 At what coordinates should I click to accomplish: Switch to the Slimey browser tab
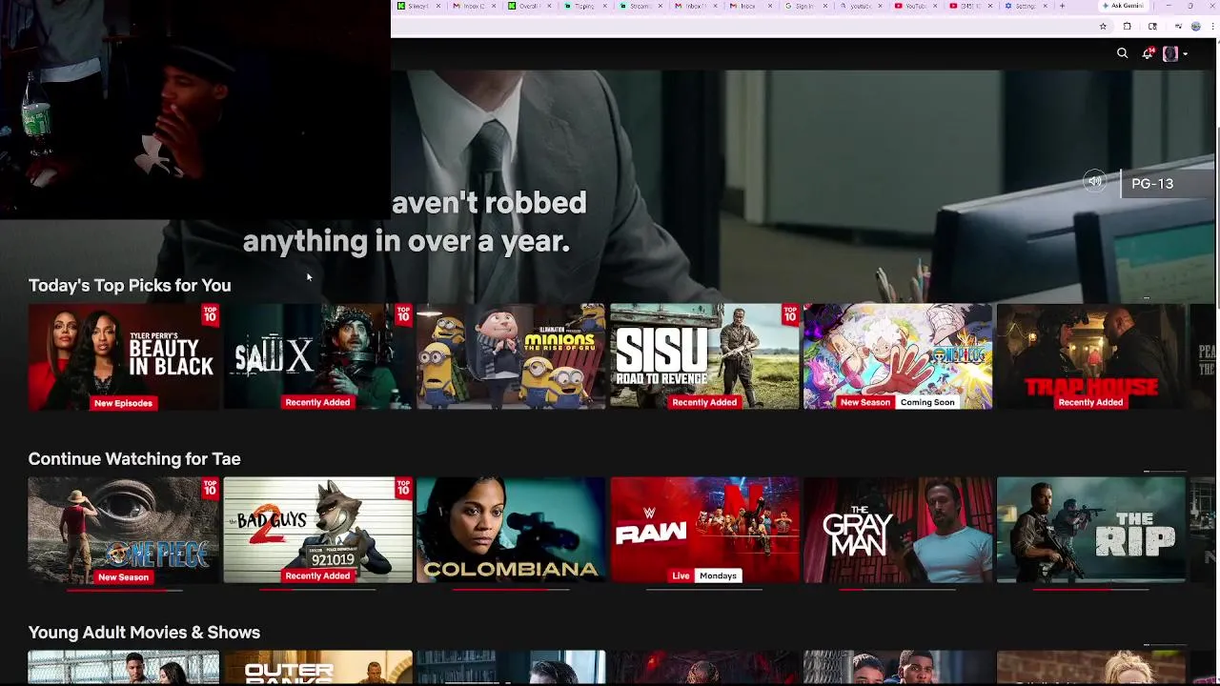click(x=418, y=6)
